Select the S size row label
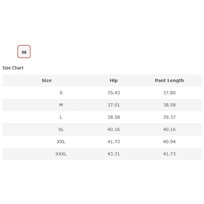This screenshot has width=204, height=204. [61, 93]
